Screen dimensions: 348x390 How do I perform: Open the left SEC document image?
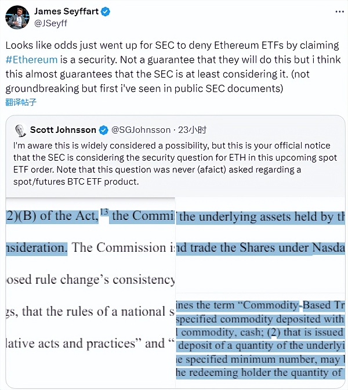point(90,290)
